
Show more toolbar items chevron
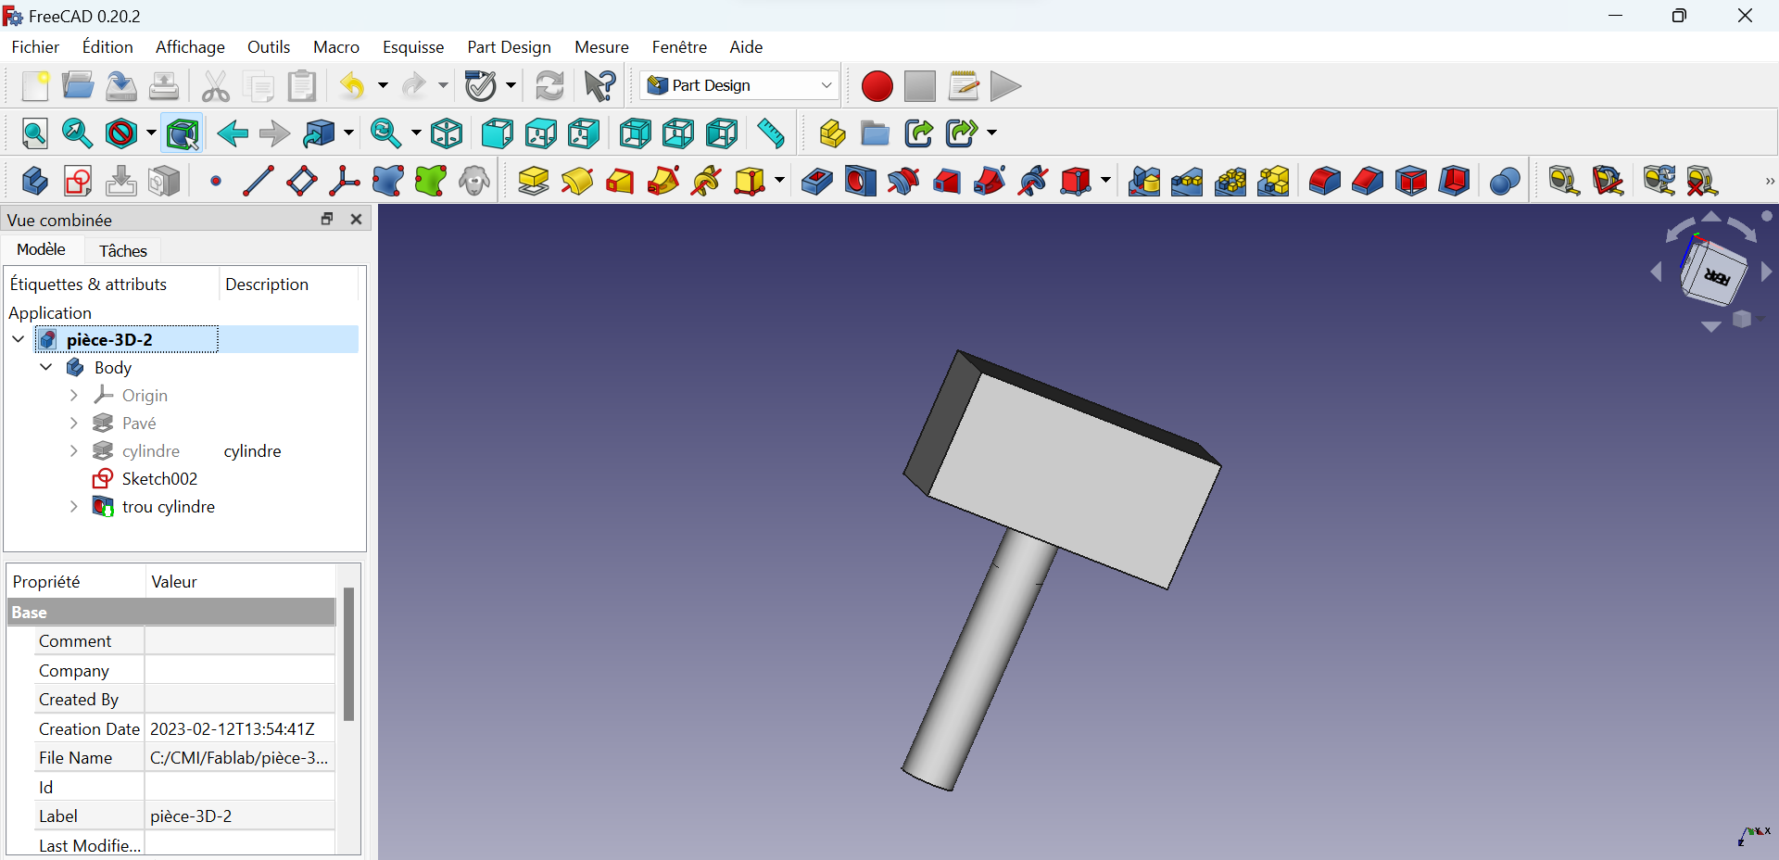click(x=1769, y=182)
